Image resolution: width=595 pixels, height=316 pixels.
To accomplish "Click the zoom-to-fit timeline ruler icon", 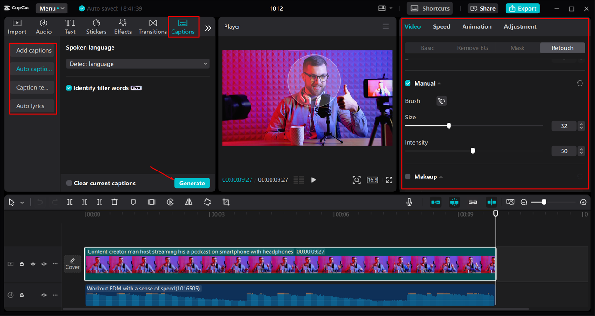I will pos(510,202).
